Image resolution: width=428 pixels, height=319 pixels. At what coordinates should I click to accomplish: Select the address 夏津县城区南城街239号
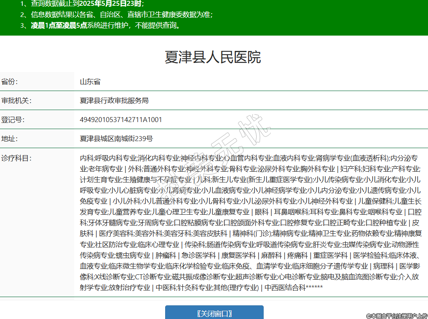(x=116, y=139)
